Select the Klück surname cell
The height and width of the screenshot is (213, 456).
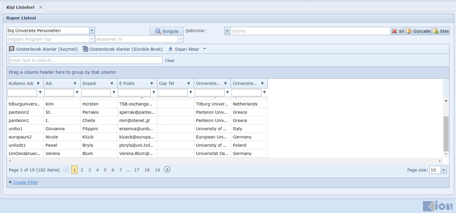click(99, 137)
